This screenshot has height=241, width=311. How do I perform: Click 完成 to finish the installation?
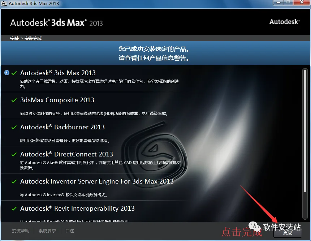click(x=288, y=233)
